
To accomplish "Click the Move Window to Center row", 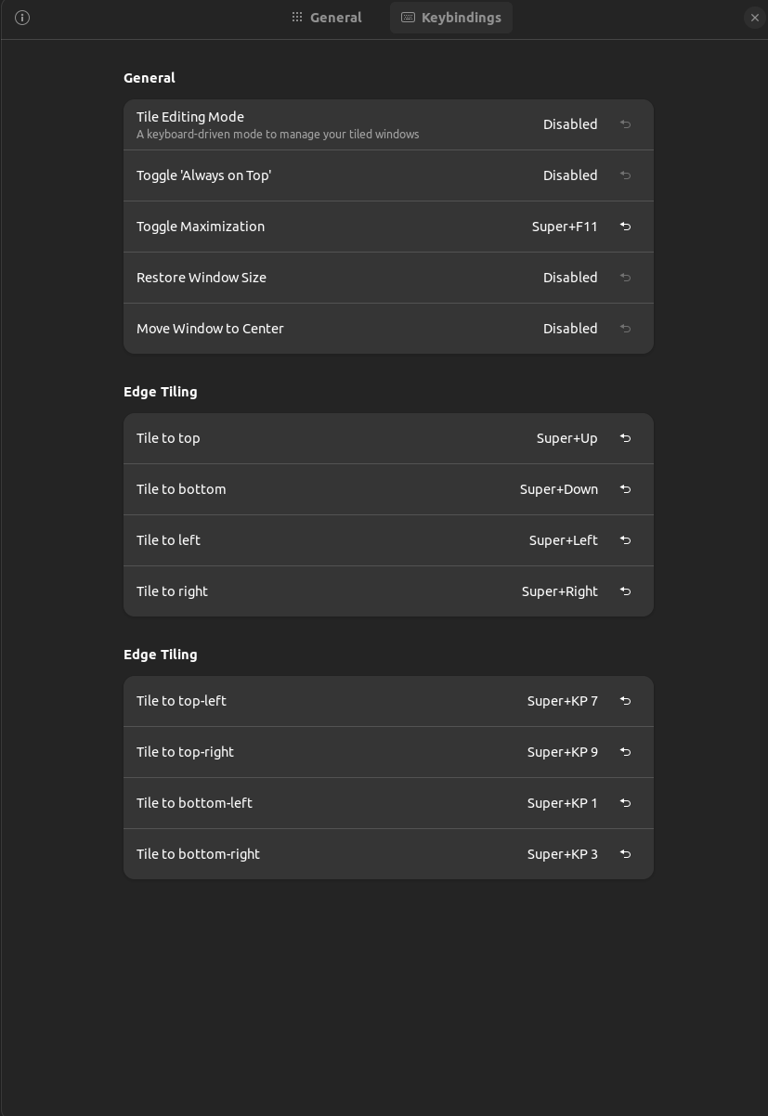I will [388, 329].
